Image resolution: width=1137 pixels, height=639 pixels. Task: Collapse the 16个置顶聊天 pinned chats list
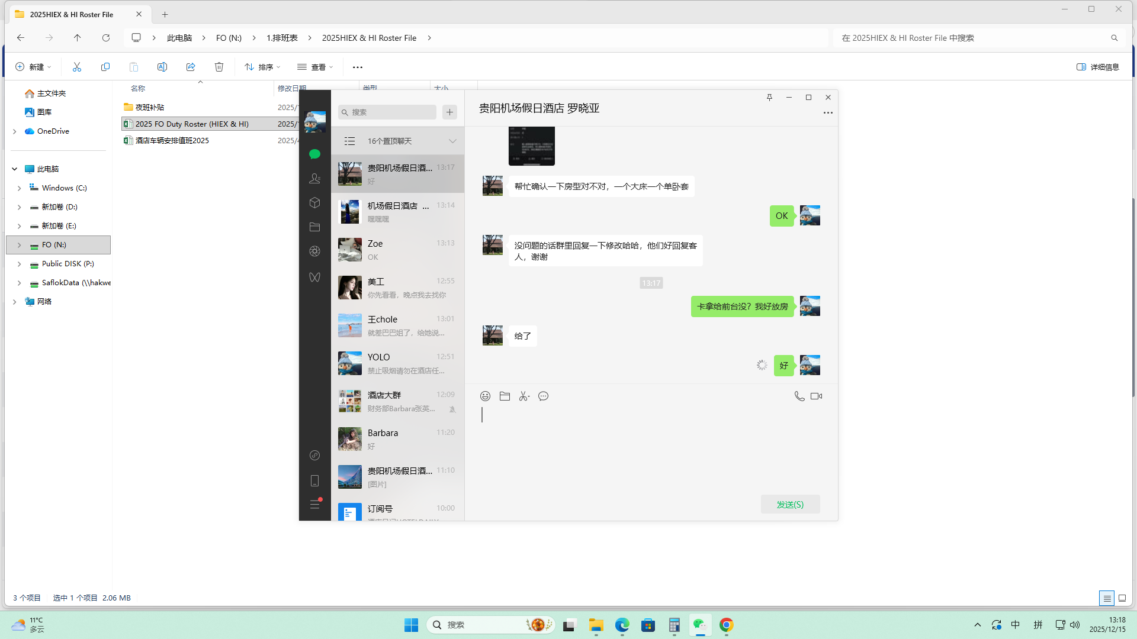point(452,141)
